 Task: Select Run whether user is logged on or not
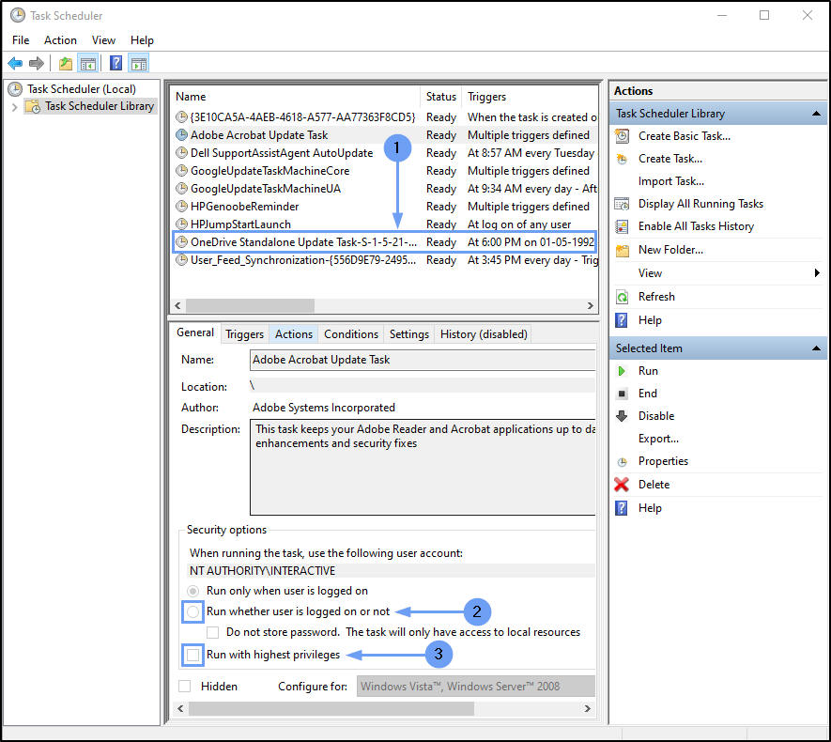pyautogui.click(x=193, y=611)
